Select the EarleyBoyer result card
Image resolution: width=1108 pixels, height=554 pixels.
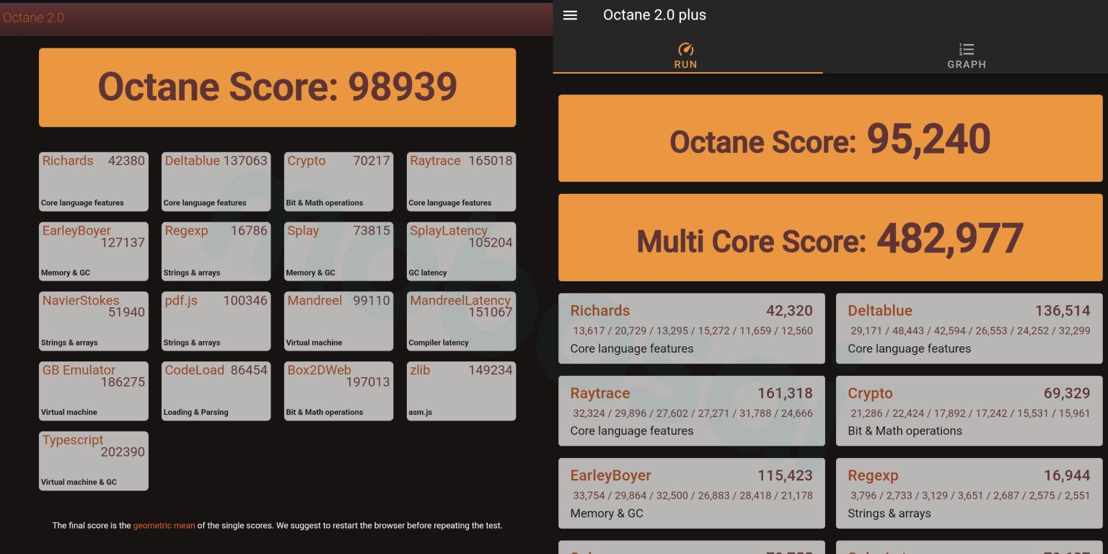click(691, 493)
